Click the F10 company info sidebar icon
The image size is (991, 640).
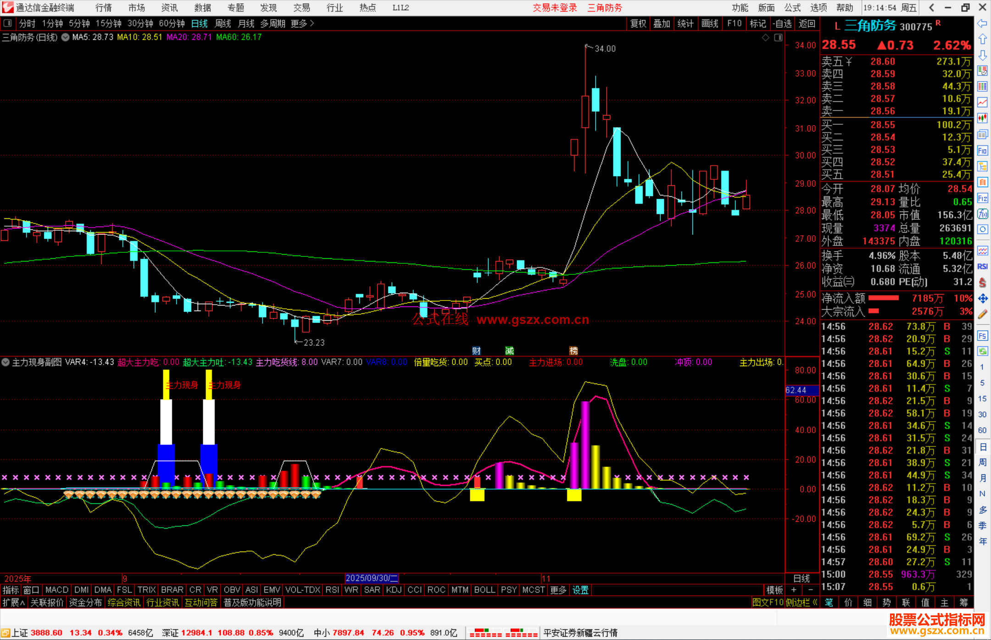point(982,150)
